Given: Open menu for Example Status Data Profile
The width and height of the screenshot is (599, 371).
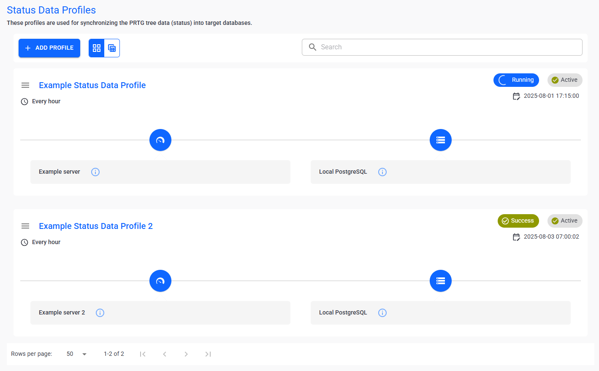Looking at the screenshot, I should tap(25, 85).
